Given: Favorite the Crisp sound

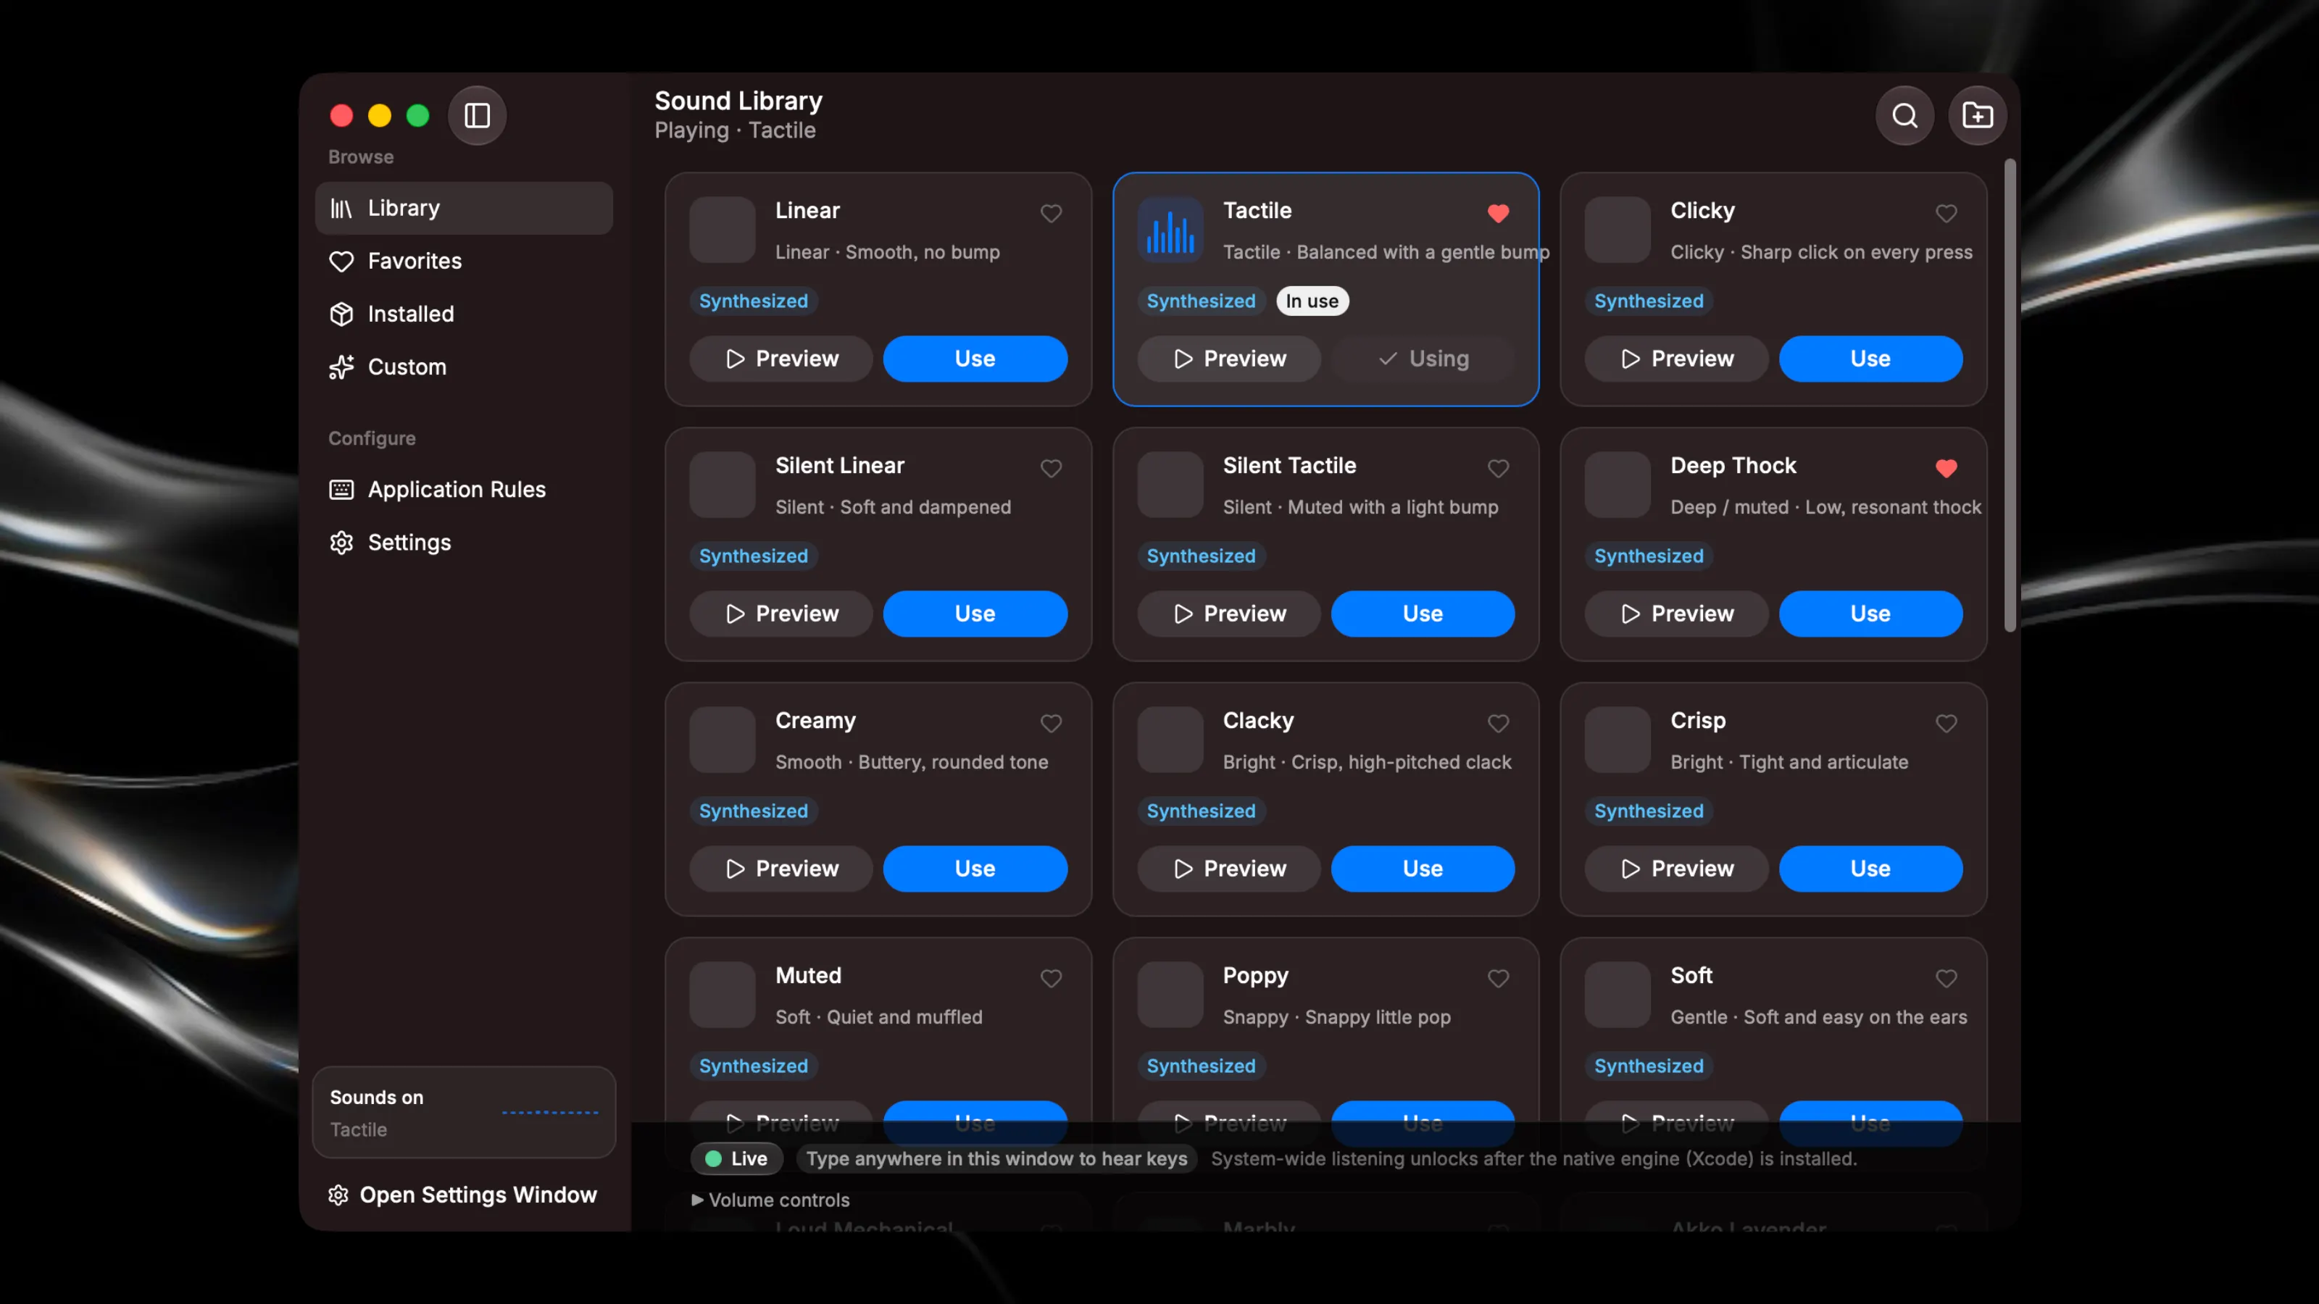Looking at the screenshot, I should 1947,724.
